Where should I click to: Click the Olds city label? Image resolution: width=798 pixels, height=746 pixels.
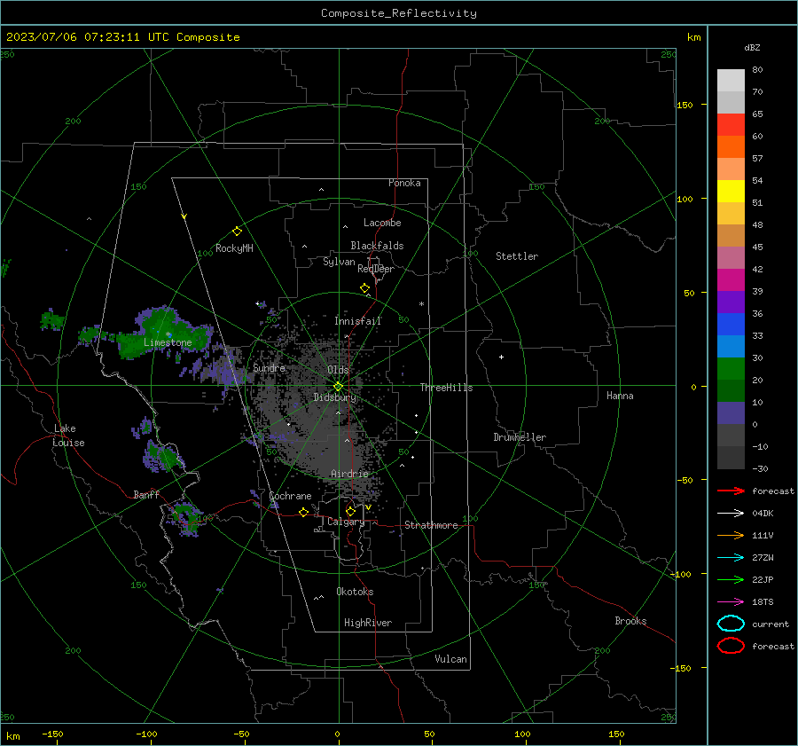pyautogui.click(x=338, y=370)
